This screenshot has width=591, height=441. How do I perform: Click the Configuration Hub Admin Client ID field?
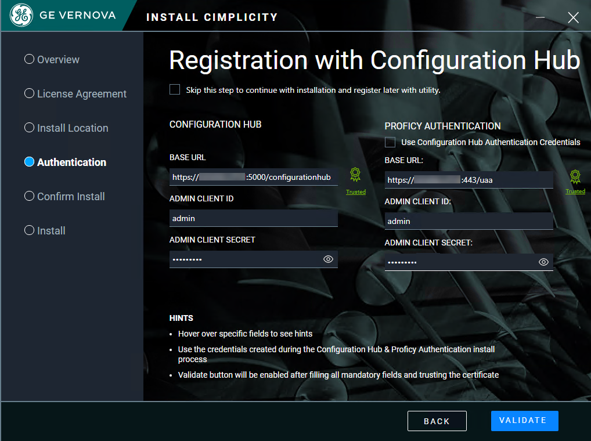(x=254, y=218)
